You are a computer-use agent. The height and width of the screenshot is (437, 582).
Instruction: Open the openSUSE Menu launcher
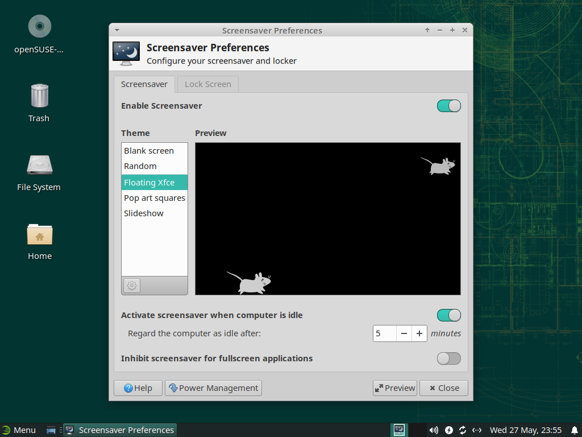(x=19, y=430)
